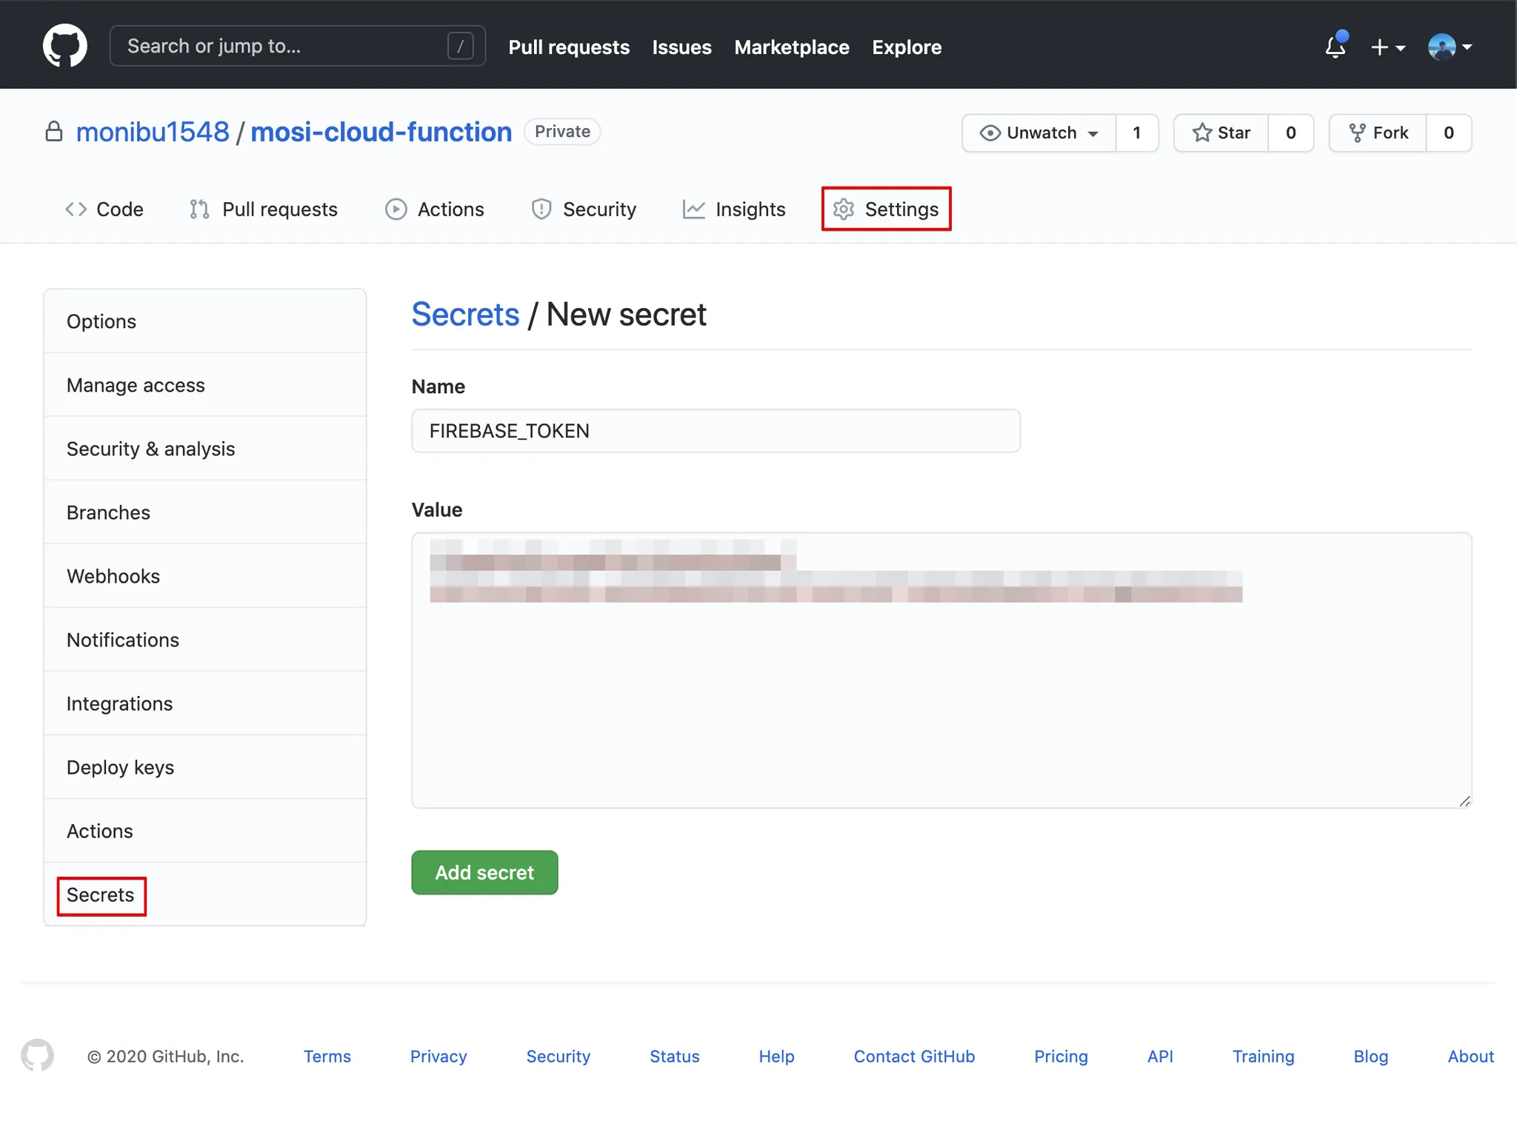Star the mosi-cloud-function repository
The height and width of the screenshot is (1144, 1517).
click(1221, 133)
